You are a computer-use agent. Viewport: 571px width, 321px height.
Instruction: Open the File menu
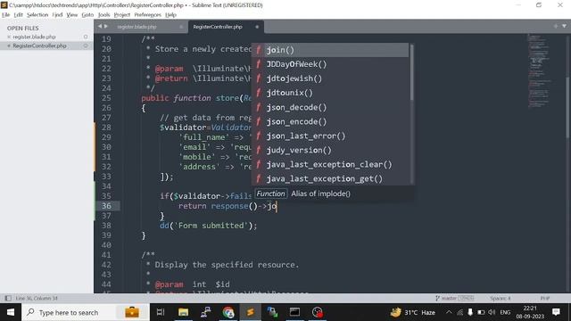point(6,15)
